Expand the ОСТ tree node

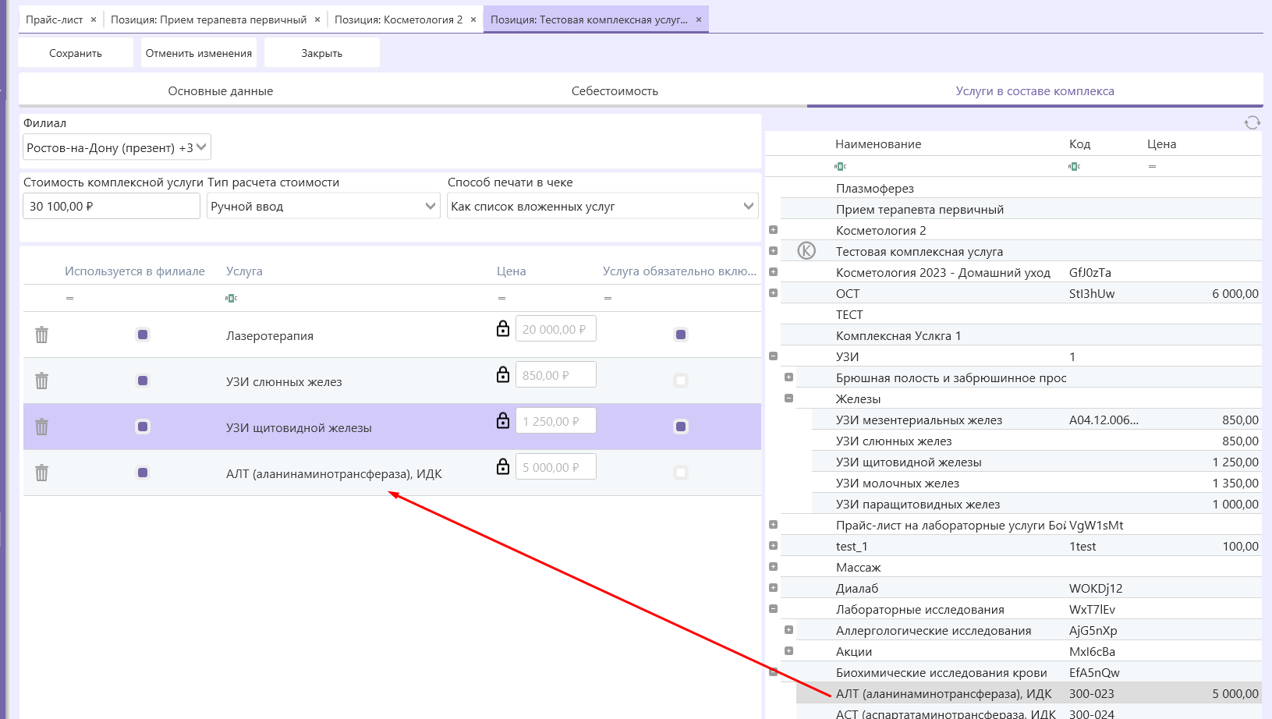(x=773, y=293)
